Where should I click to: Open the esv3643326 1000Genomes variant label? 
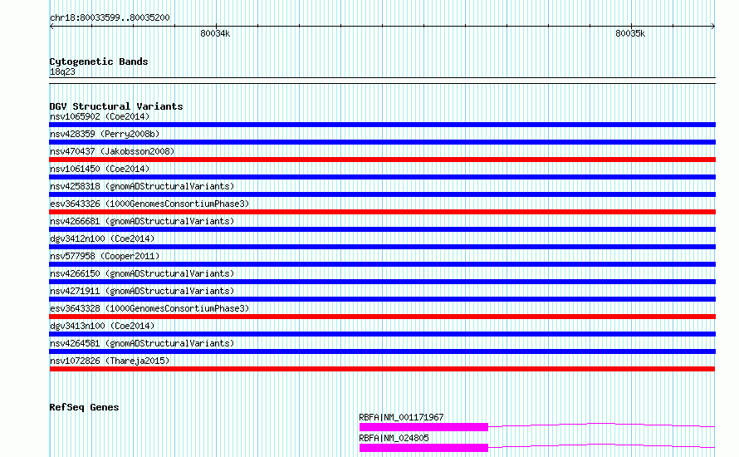(149, 204)
